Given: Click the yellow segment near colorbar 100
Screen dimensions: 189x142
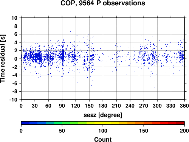Looking at the screenshot, I should tap(103, 123).
